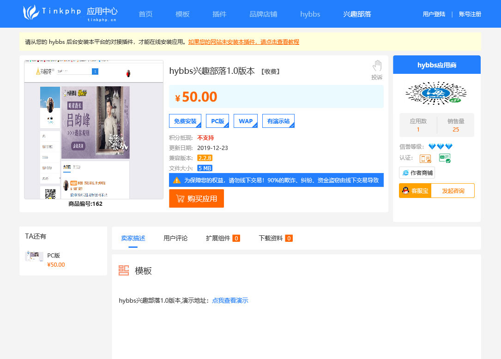Open the 首页 navigation item

[146, 14]
